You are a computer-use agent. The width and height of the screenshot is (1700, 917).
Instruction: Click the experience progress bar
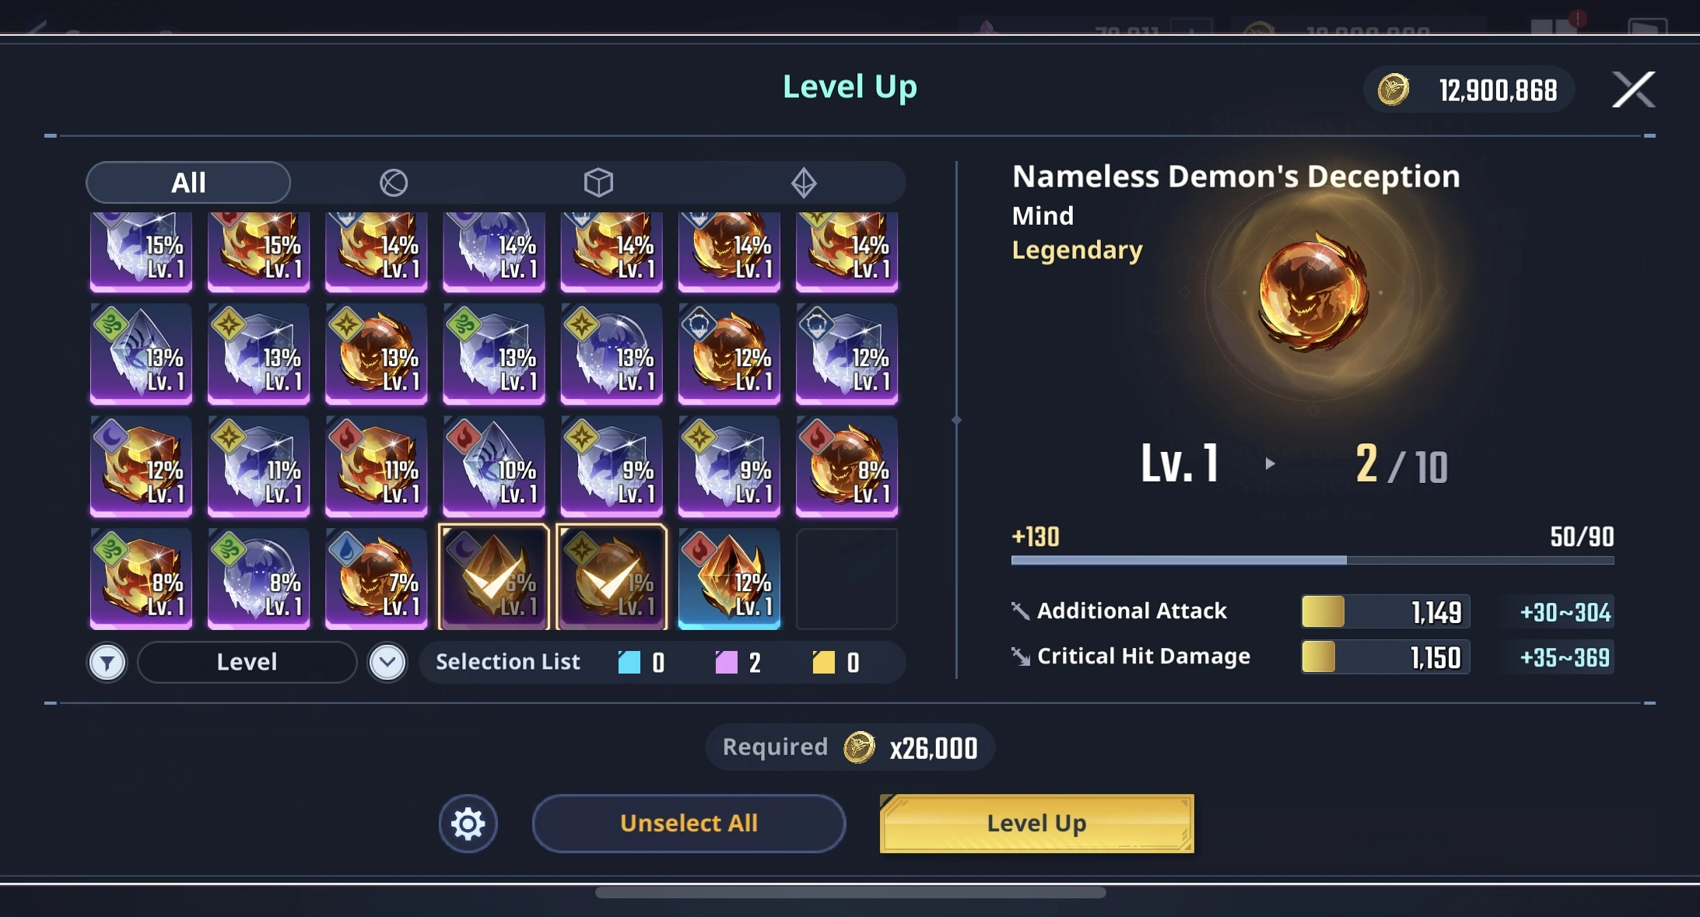pyautogui.click(x=1313, y=560)
